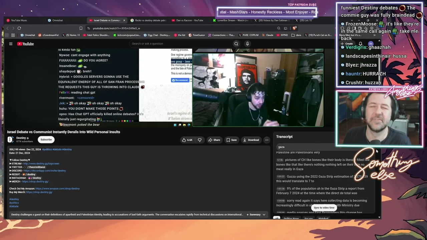Open the apps grid in bookmarks bar
Image resolution: width=427 pixels, height=240 pixels.
(13, 35)
